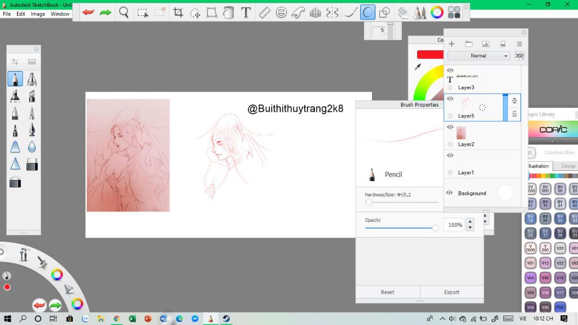Toggle the Perspective Guide tool
578x325 pixels.
point(315,12)
